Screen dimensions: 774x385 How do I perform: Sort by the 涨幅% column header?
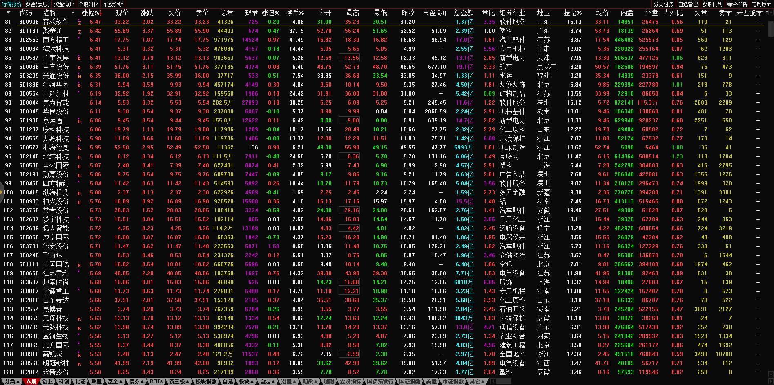click(x=91, y=13)
